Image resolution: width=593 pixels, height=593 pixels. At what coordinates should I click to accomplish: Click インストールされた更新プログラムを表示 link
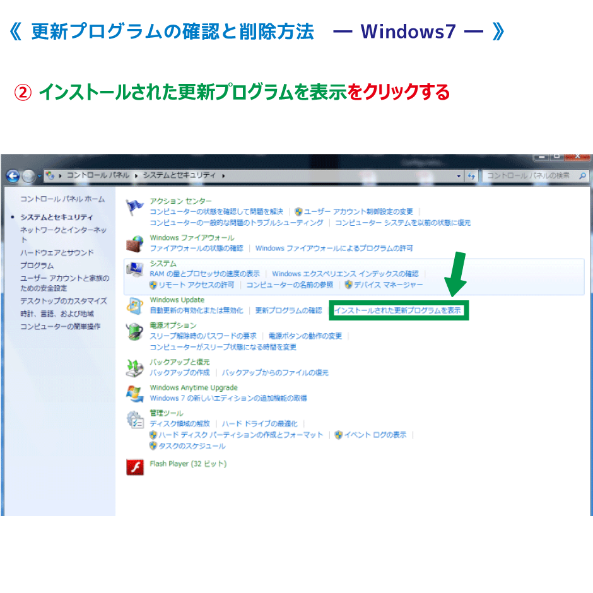click(x=397, y=310)
